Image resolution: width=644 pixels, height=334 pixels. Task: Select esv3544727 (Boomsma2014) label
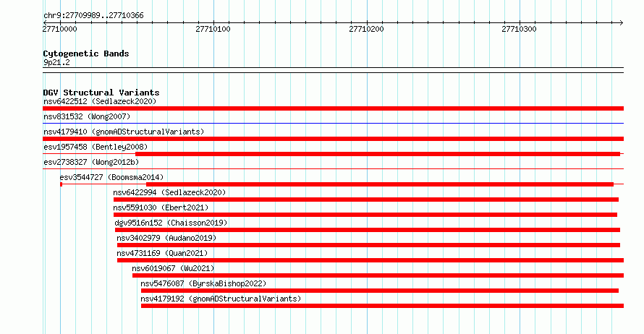(x=111, y=177)
